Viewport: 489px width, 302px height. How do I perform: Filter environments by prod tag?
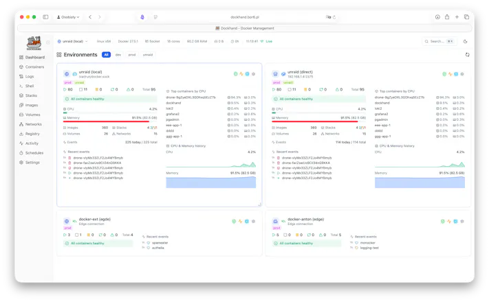132,55
